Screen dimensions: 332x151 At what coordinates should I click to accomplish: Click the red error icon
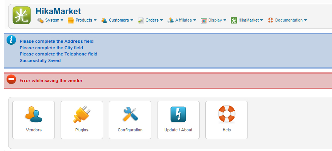[x=11, y=79]
